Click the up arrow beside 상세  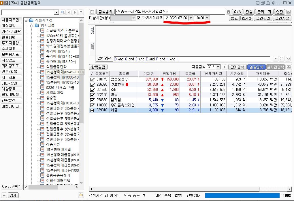pos(4,195)
